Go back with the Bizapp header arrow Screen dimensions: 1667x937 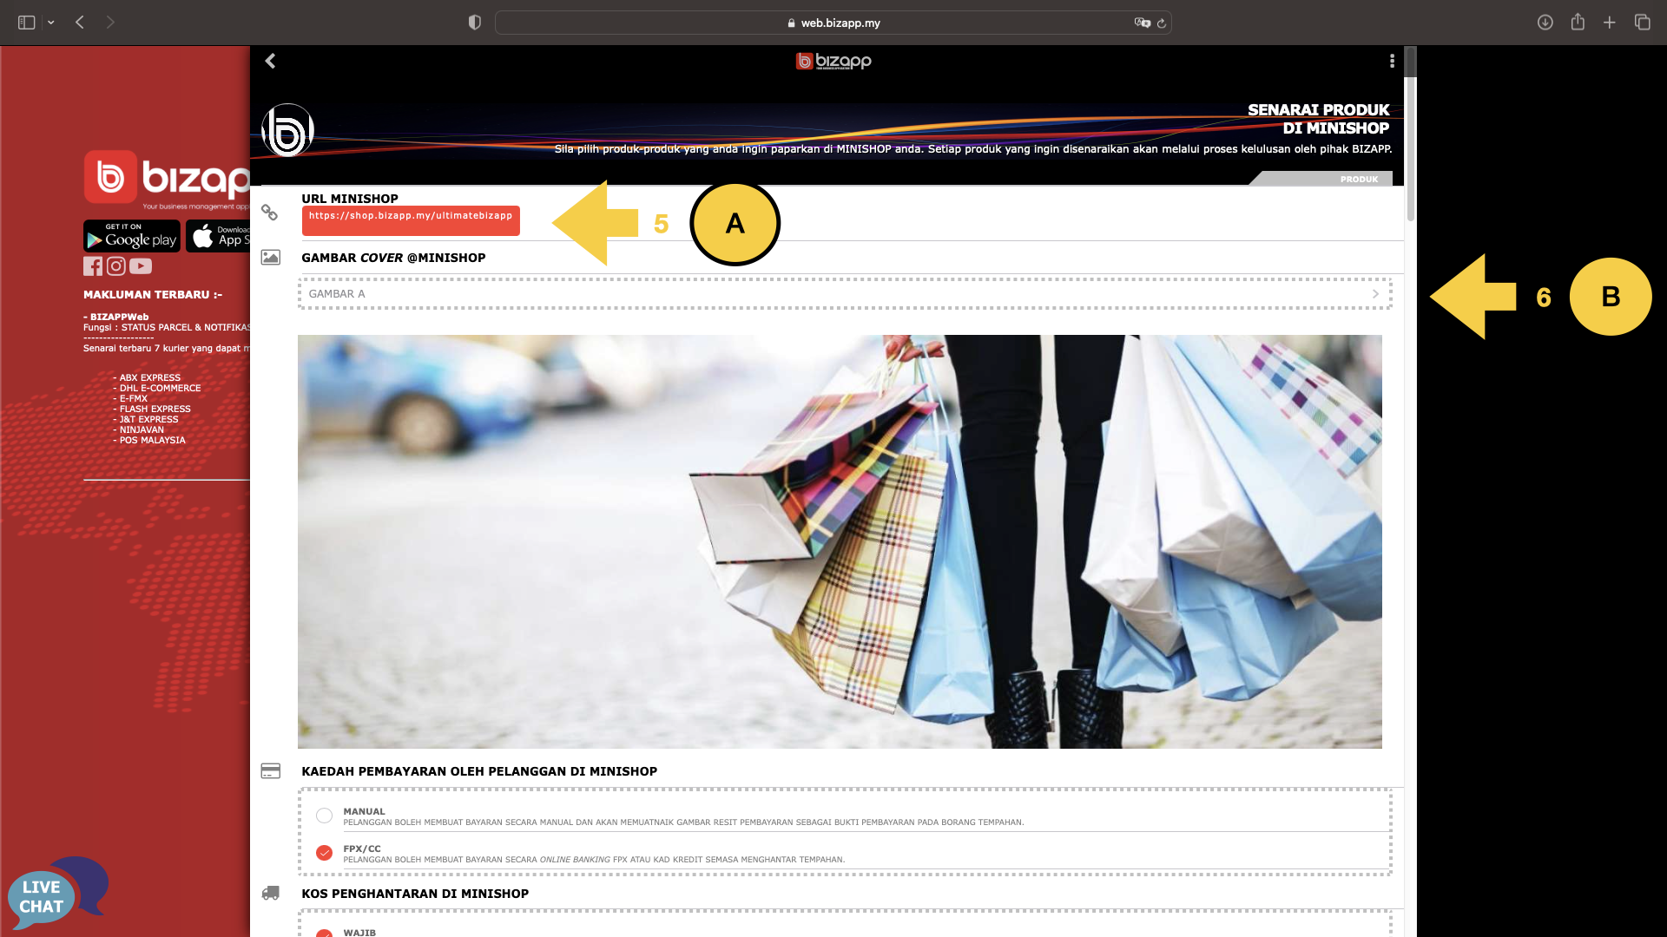(x=270, y=61)
